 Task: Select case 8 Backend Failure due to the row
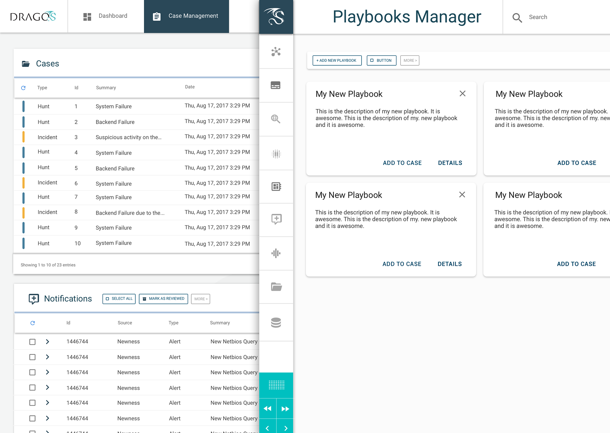click(137, 213)
